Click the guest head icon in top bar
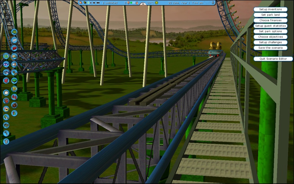294x184 pixels. tap(128, 3)
